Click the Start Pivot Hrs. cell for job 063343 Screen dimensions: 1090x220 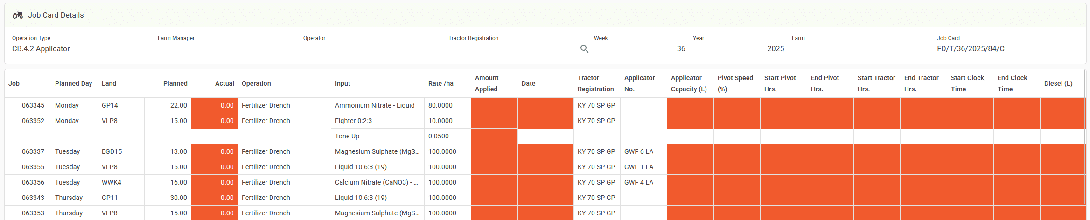(x=783, y=198)
